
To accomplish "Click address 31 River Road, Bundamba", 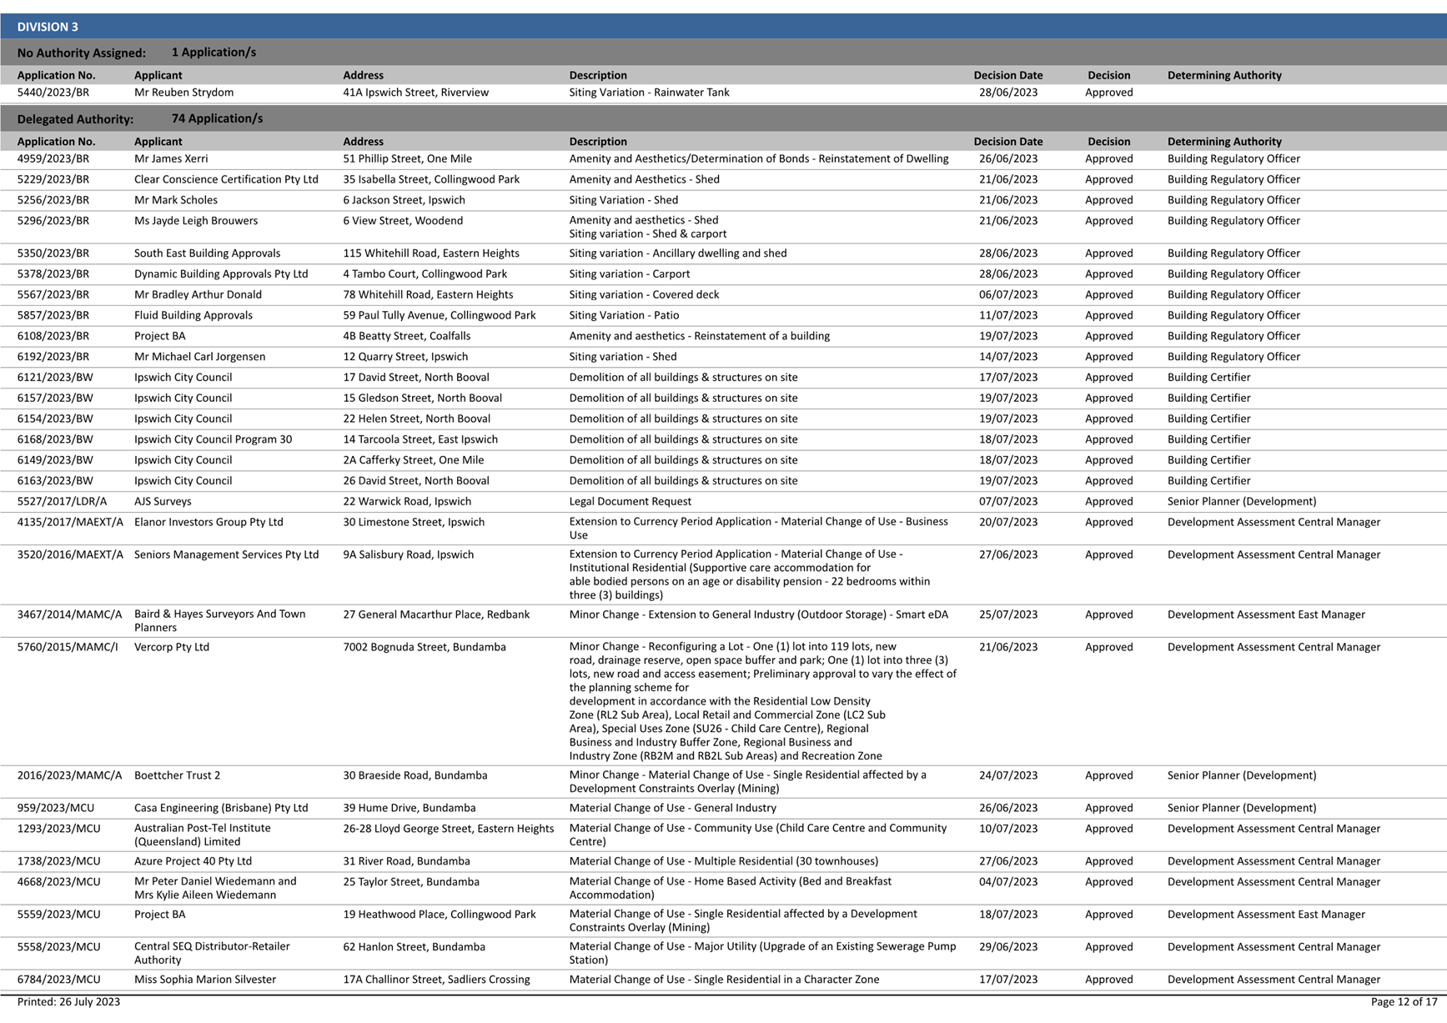I will coord(406,861).
